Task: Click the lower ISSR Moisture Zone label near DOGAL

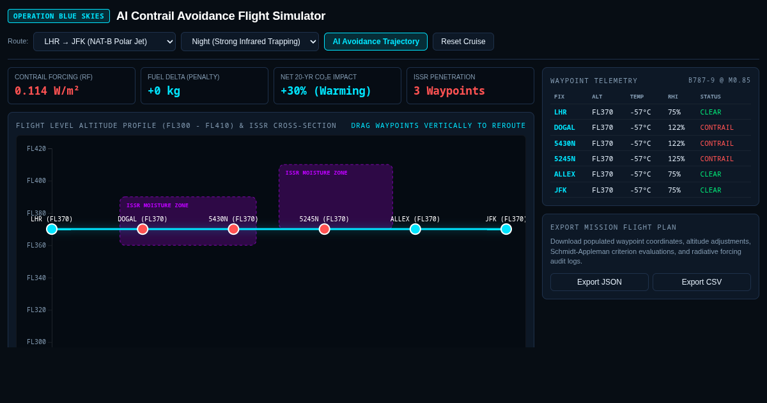Action: pyautogui.click(x=157, y=205)
